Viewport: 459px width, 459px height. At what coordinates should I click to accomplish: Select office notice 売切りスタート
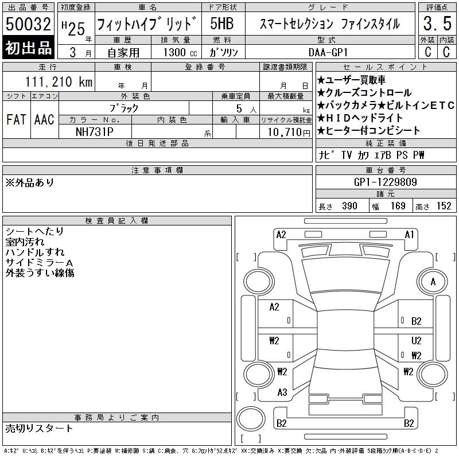point(39,428)
